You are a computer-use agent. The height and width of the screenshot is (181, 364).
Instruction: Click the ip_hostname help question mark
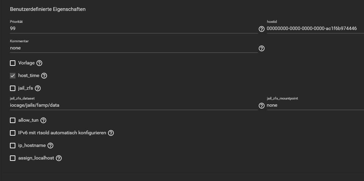[50, 145]
